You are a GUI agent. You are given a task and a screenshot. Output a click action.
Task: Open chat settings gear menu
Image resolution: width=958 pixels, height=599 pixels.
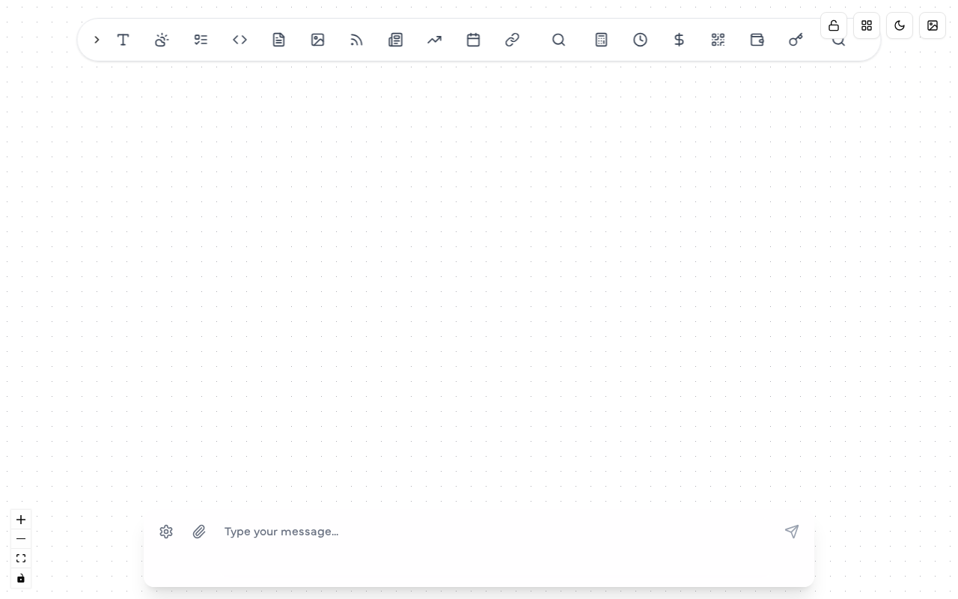point(166,532)
